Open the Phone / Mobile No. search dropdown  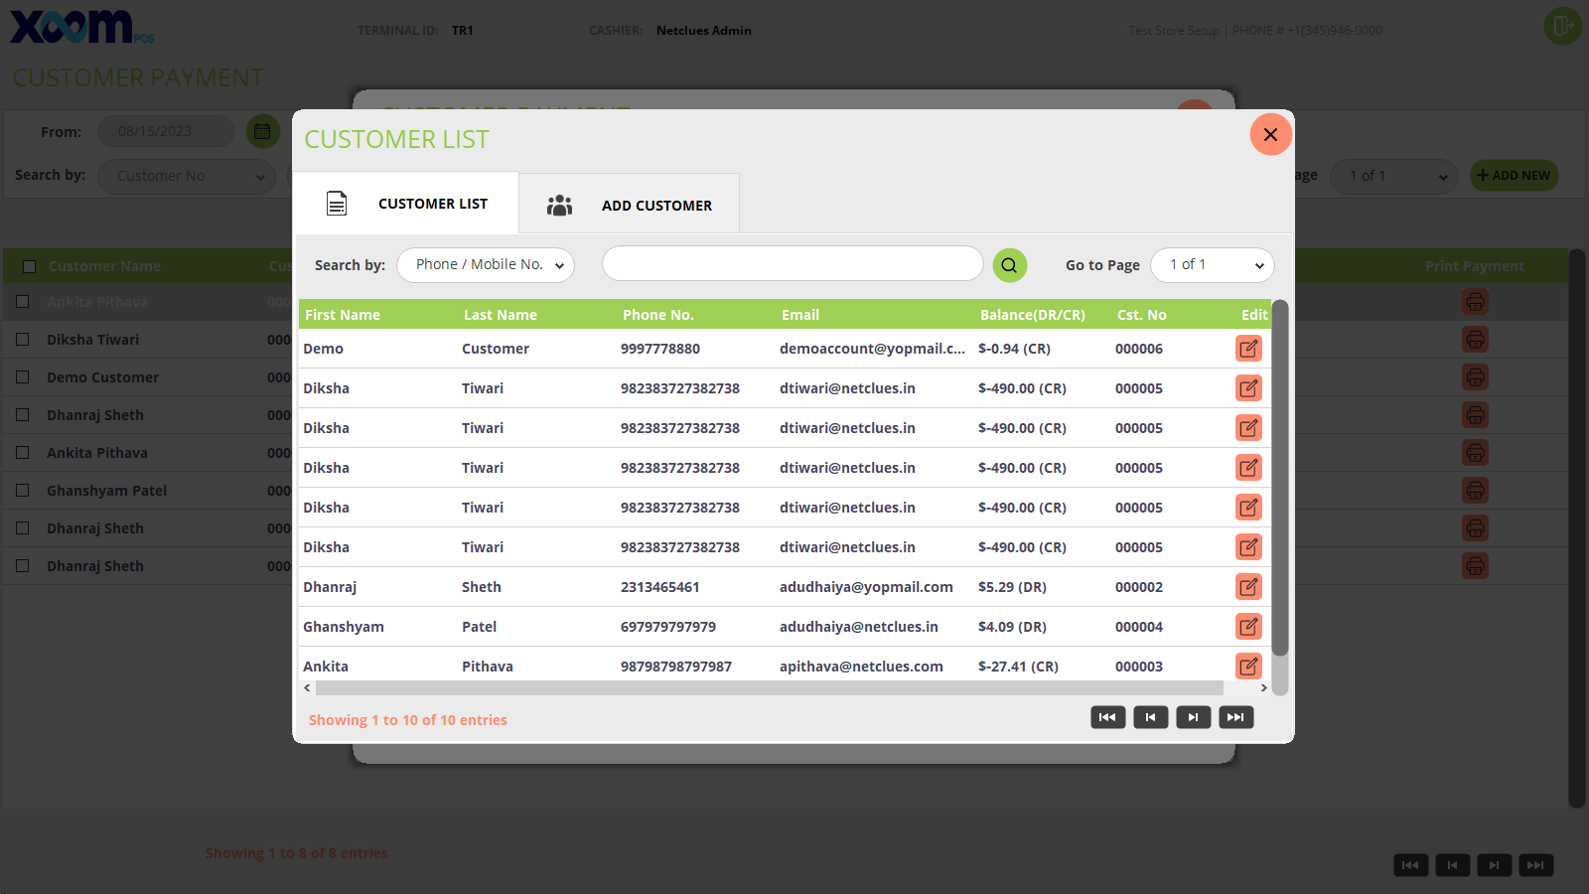pos(486,265)
